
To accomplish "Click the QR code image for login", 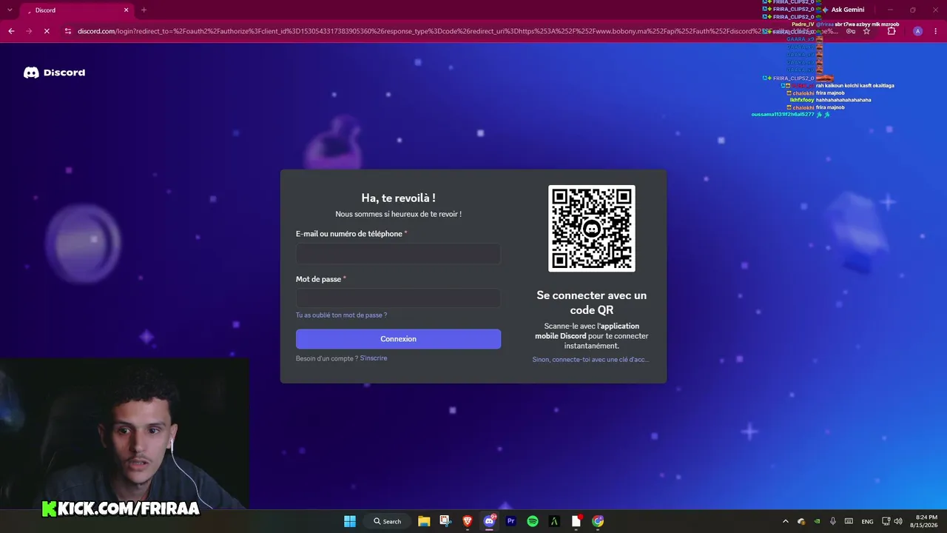I will 592,228.
